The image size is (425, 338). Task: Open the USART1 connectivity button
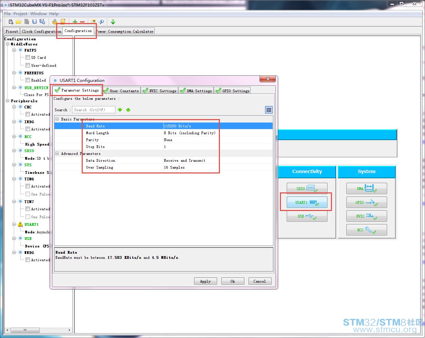[x=307, y=202]
